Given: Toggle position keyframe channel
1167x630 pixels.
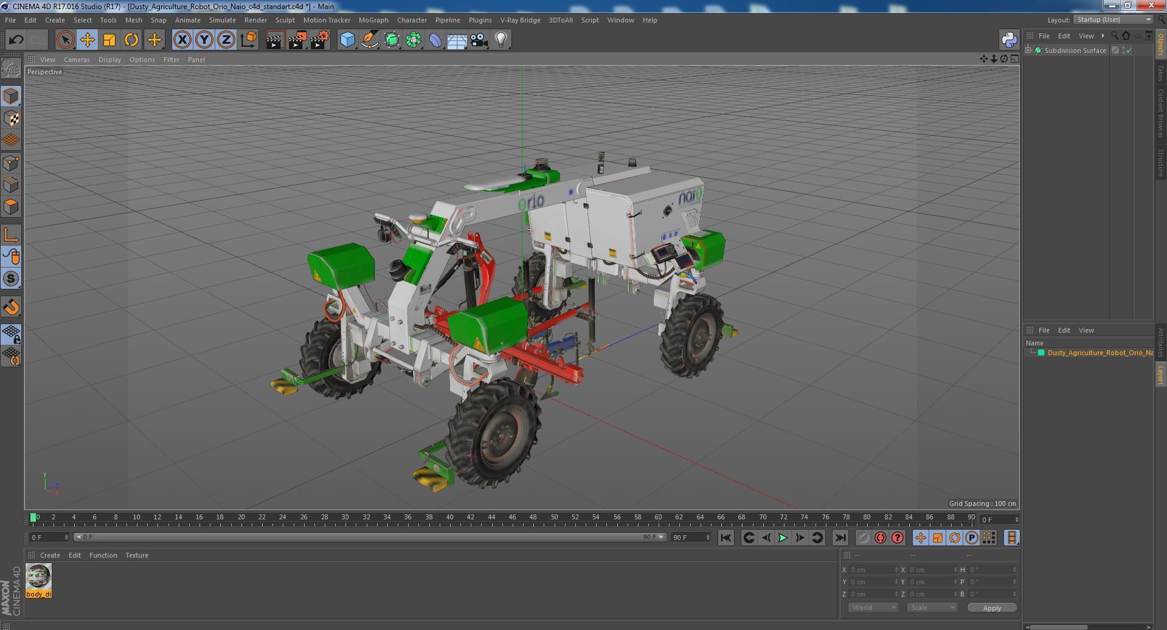Looking at the screenshot, I should (921, 538).
